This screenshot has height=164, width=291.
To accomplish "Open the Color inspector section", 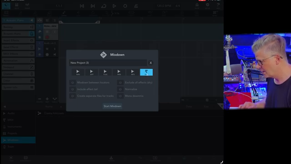I will [18, 81].
